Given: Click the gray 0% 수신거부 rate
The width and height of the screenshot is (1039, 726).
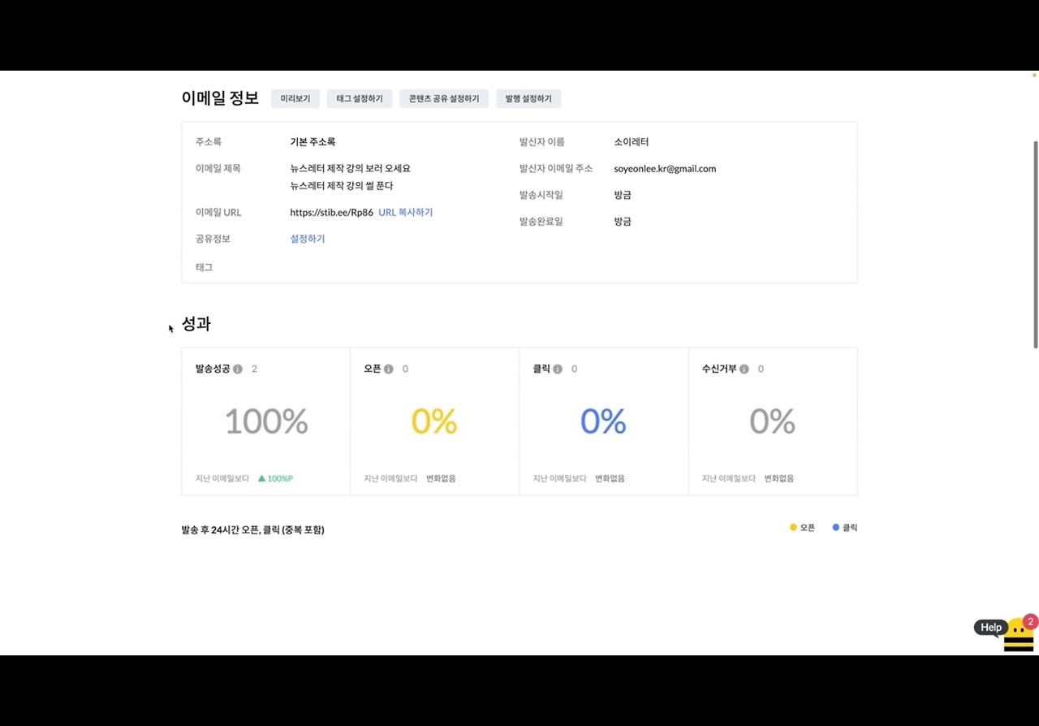Looking at the screenshot, I should coord(773,421).
